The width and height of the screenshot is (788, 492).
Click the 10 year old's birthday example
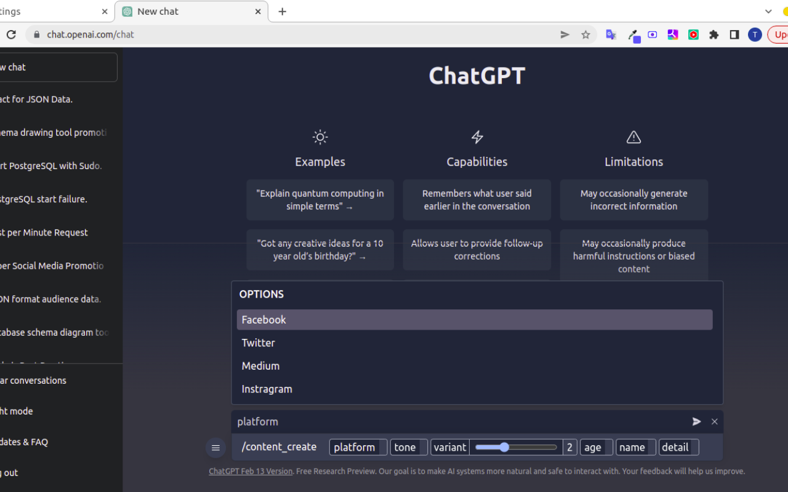(x=320, y=250)
